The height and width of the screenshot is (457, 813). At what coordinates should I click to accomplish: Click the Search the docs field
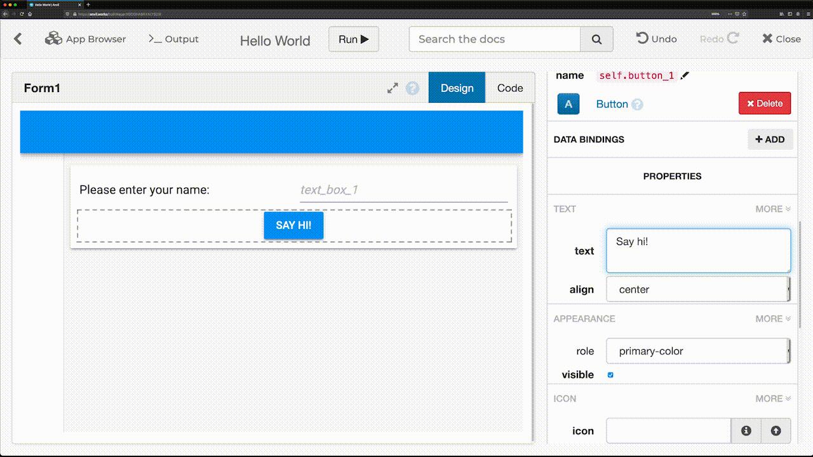[495, 39]
